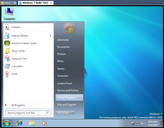The image size is (164, 128).
Task: Click the Sticky Notes label
Action: tap(18, 51)
